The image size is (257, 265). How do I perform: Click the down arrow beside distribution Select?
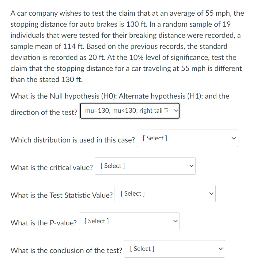click(x=233, y=138)
